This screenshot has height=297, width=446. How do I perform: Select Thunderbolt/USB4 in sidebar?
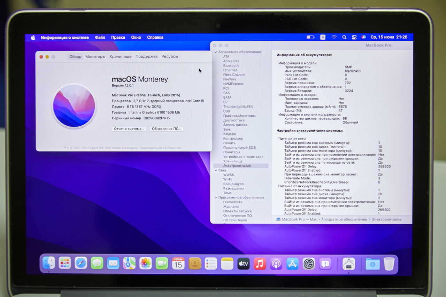pyautogui.click(x=238, y=107)
